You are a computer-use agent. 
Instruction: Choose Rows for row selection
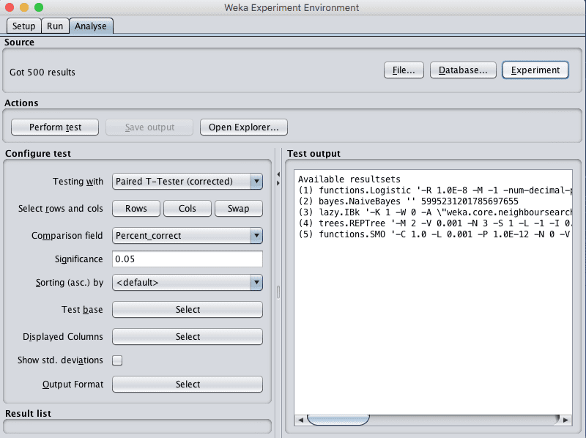coord(136,209)
